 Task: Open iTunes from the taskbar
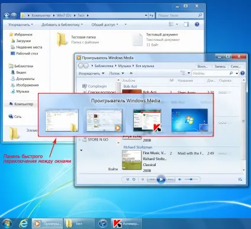tap(102, 224)
